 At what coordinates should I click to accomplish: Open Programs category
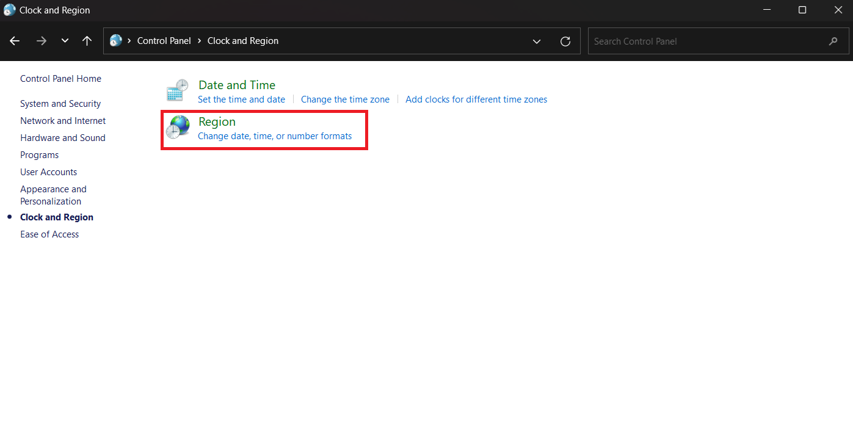point(40,155)
